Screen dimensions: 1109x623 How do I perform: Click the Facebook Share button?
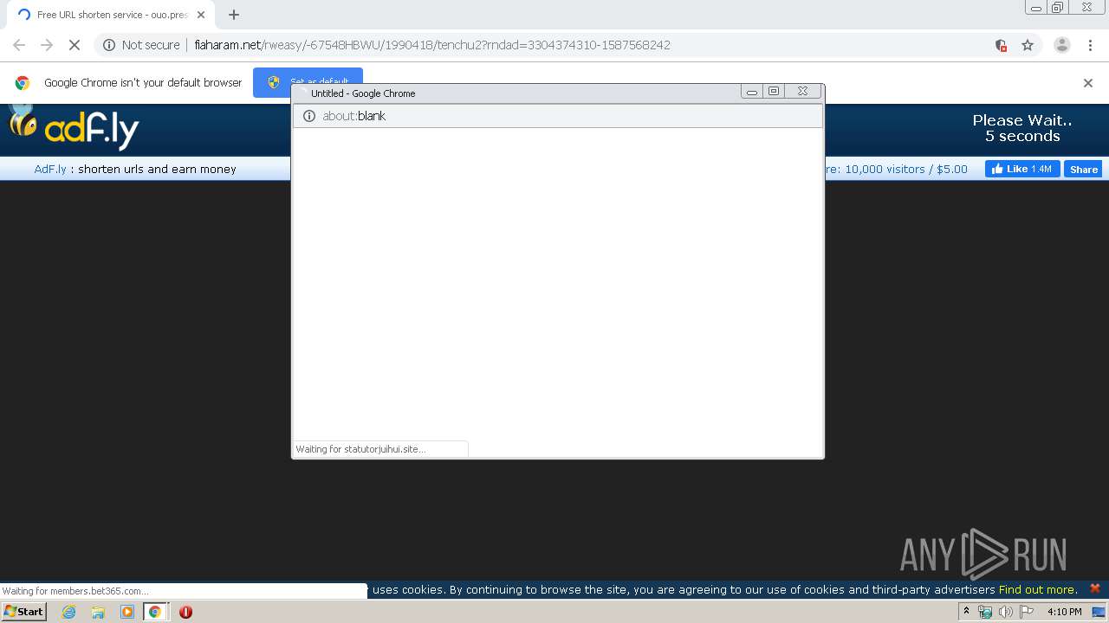click(1083, 170)
